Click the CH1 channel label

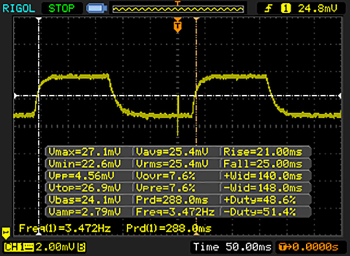[x=13, y=247]
